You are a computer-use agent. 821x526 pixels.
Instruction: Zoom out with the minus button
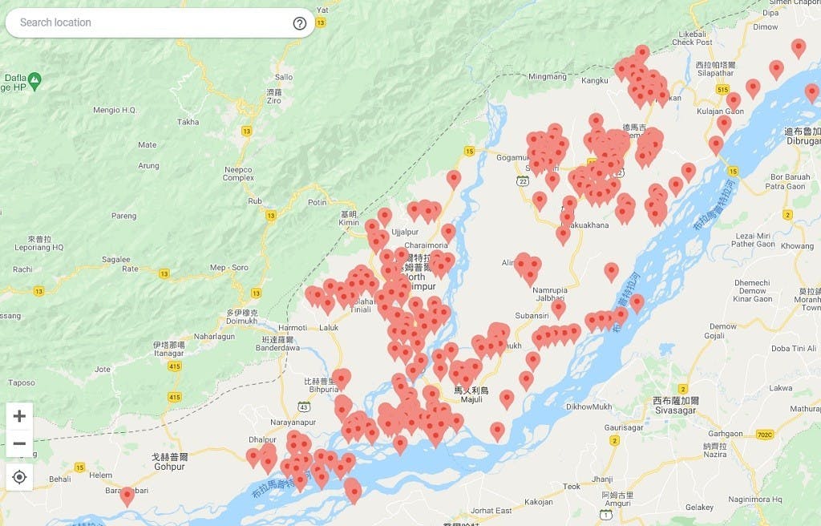pyautogui.click(x=19, y=443)
